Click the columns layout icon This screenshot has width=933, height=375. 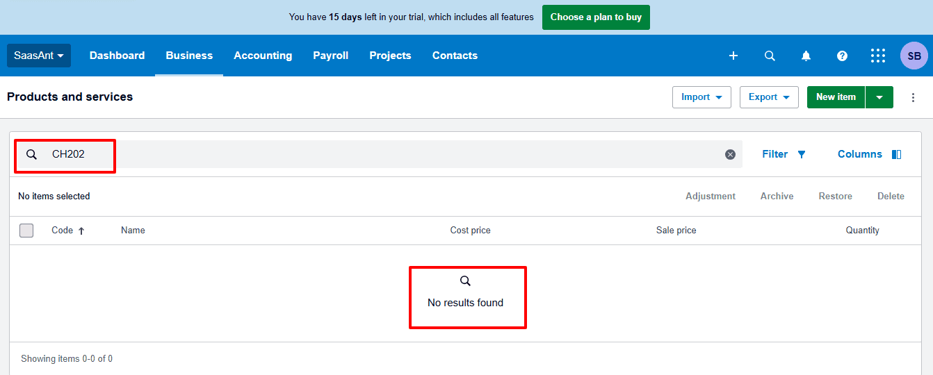896,154
